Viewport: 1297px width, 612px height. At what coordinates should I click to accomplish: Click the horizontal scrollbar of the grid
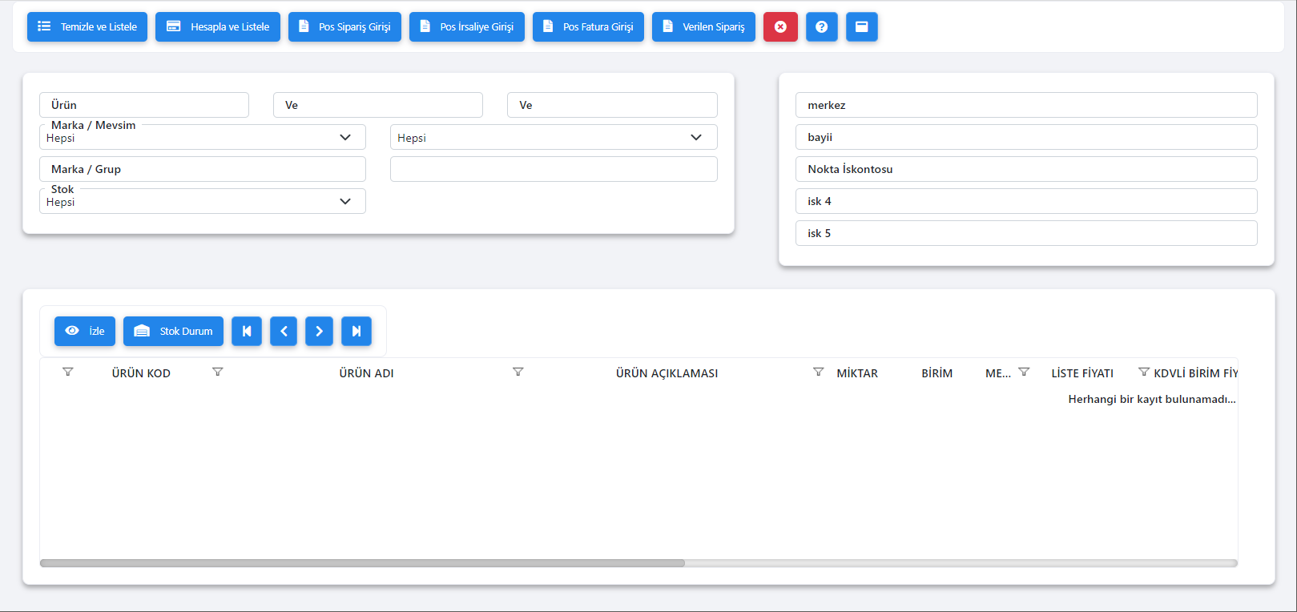[x=362, y=563]
